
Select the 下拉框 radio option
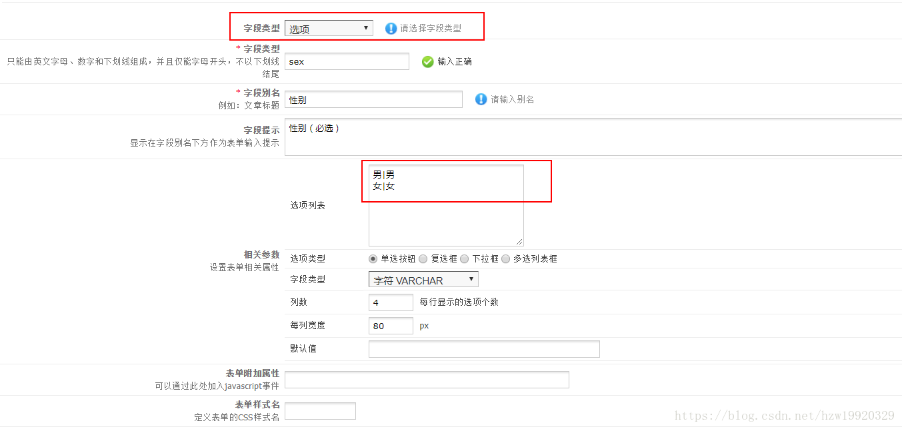click(464, 258)
